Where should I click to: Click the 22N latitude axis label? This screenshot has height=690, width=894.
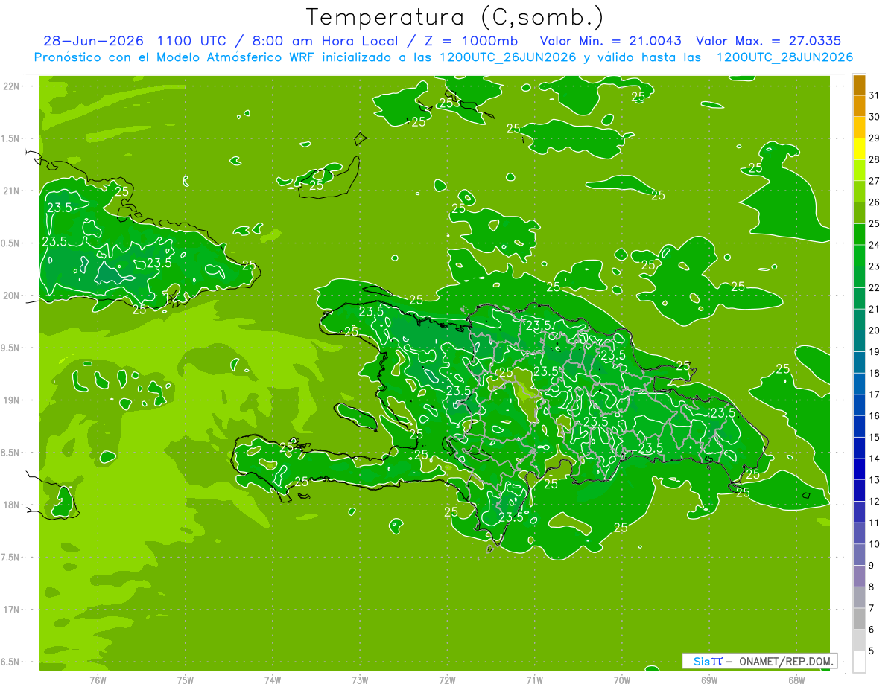(12, 86)
